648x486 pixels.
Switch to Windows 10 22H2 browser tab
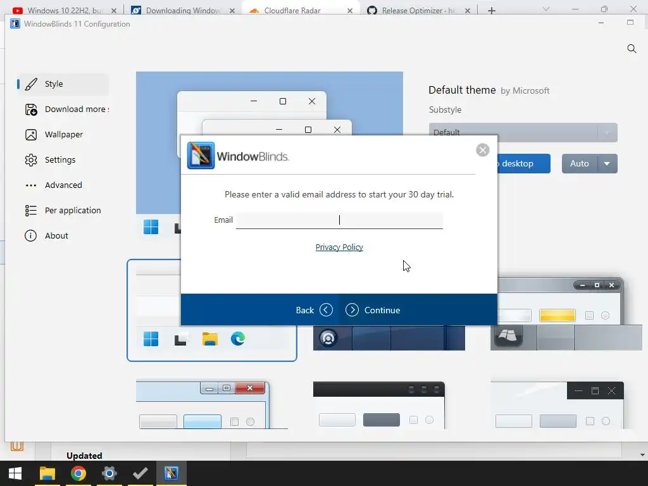click(64, 10)
